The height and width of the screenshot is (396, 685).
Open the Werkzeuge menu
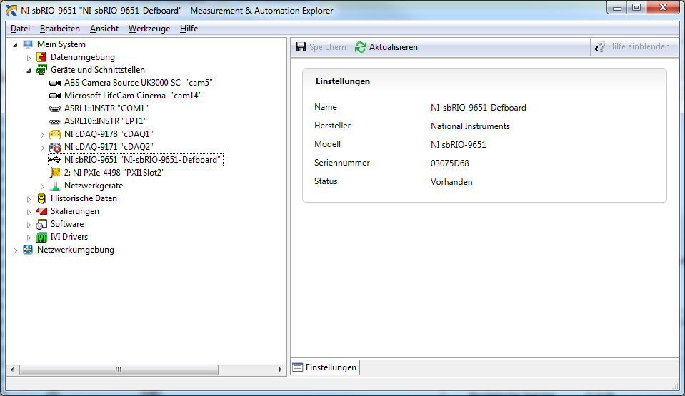(149, 29)
